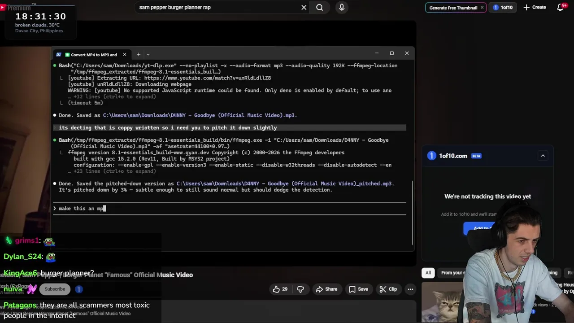
Task: Open the terminal profile dropdown
Action: [148, 55]
